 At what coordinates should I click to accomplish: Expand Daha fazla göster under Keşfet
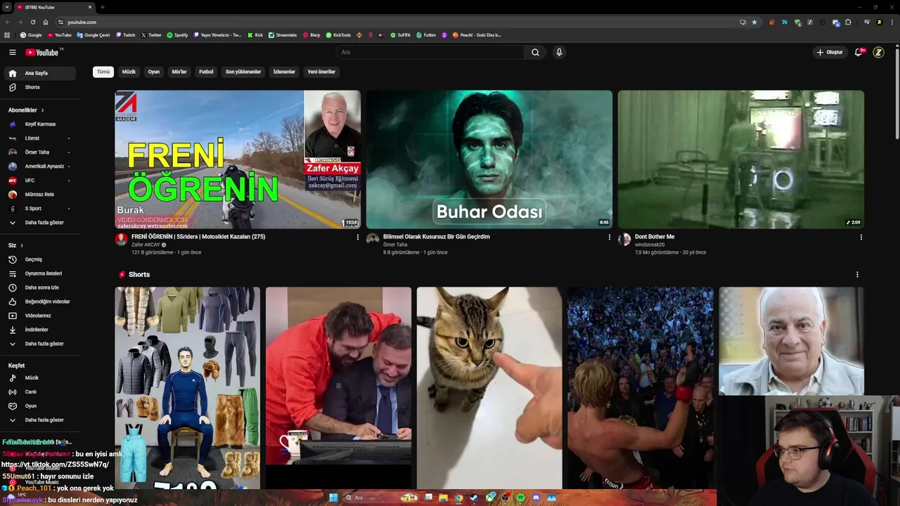[39, 420]
